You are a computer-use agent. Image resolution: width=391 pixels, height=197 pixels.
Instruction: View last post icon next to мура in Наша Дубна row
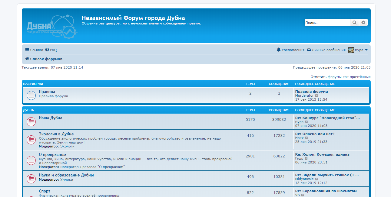[x=306, y=122]
